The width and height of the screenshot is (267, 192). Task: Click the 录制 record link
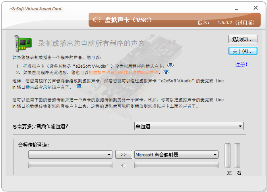pyautogui.click(x=47, y=87)
